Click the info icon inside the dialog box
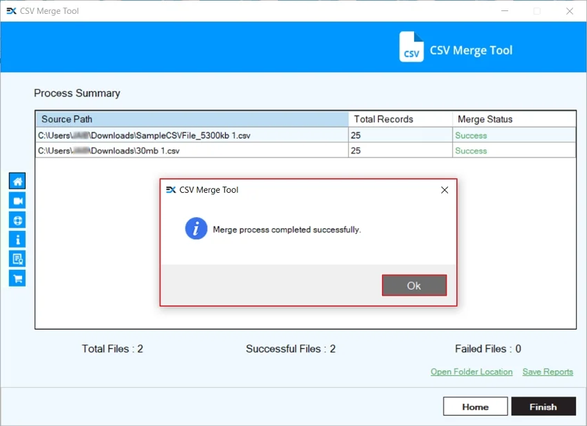The width and height of the screenshot is (587, 426). [x=196, y=229]
